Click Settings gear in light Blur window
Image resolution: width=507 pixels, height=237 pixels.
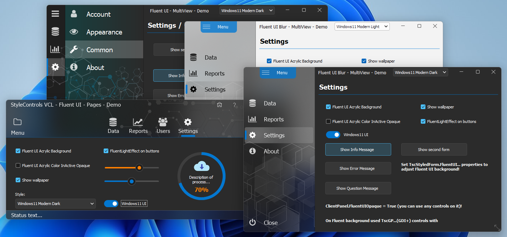pos(193,89)
